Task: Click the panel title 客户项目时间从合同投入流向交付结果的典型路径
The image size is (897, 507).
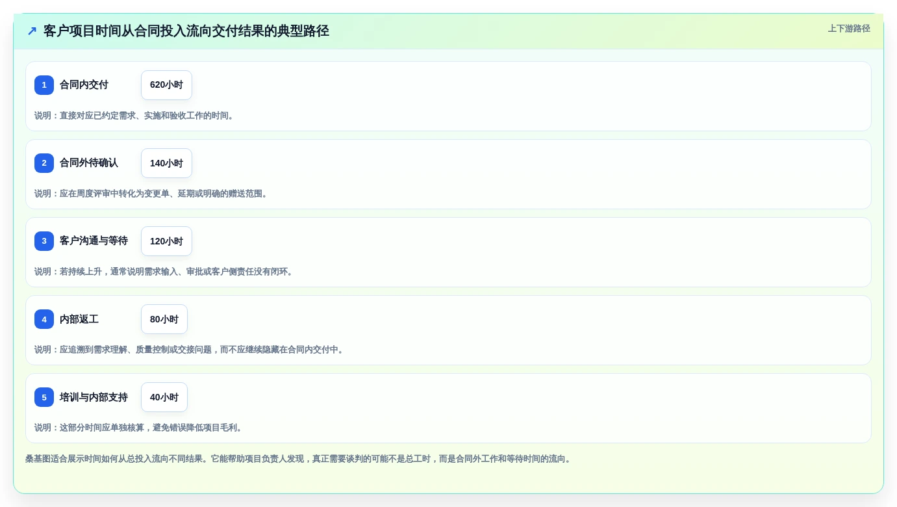Action: click(x=186, y=31)
